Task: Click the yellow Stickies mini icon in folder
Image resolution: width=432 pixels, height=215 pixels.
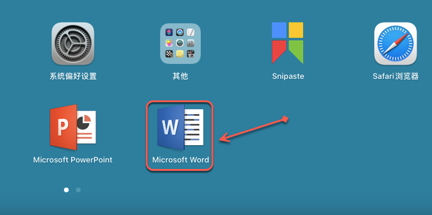Action: (180, 54)
